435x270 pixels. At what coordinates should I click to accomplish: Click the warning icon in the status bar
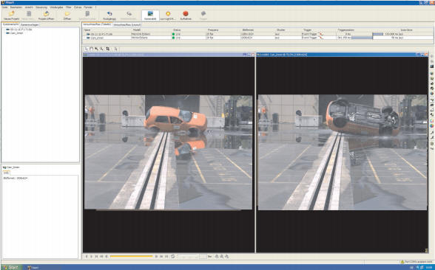click(402, 262)
